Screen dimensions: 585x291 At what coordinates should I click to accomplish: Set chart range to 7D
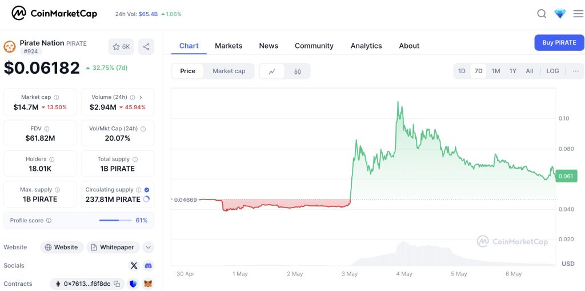point(478,71)
